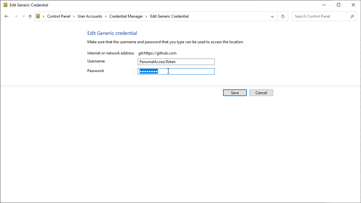
Task: Open the recent locations dropdown arrow
Action: click(23, 16)
